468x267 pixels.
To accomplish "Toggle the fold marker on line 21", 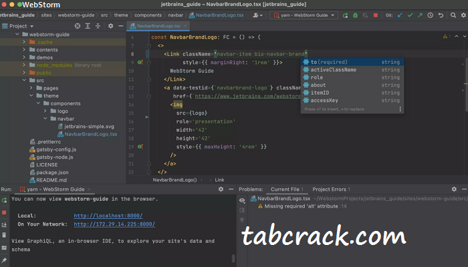I will pos(148,164).
